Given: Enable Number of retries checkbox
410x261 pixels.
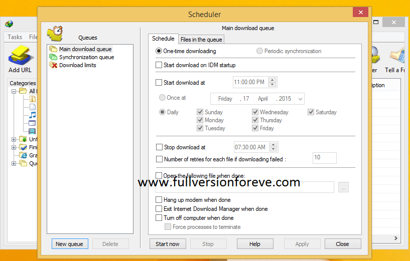Looking at the screenshot, I should tap(159, 159).
